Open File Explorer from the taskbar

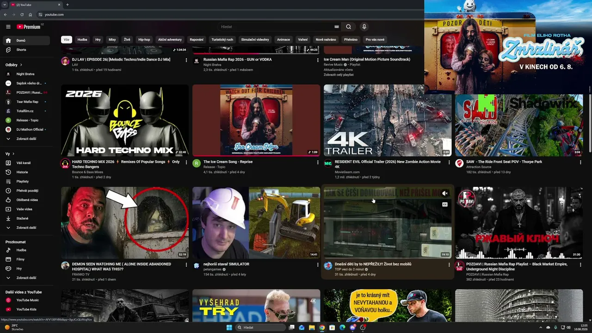(312, 327)
